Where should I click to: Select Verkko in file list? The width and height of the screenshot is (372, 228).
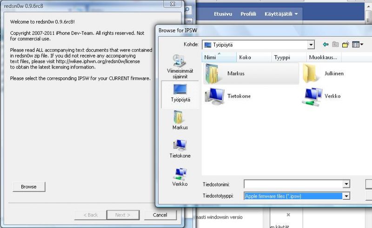coord(321,96)
